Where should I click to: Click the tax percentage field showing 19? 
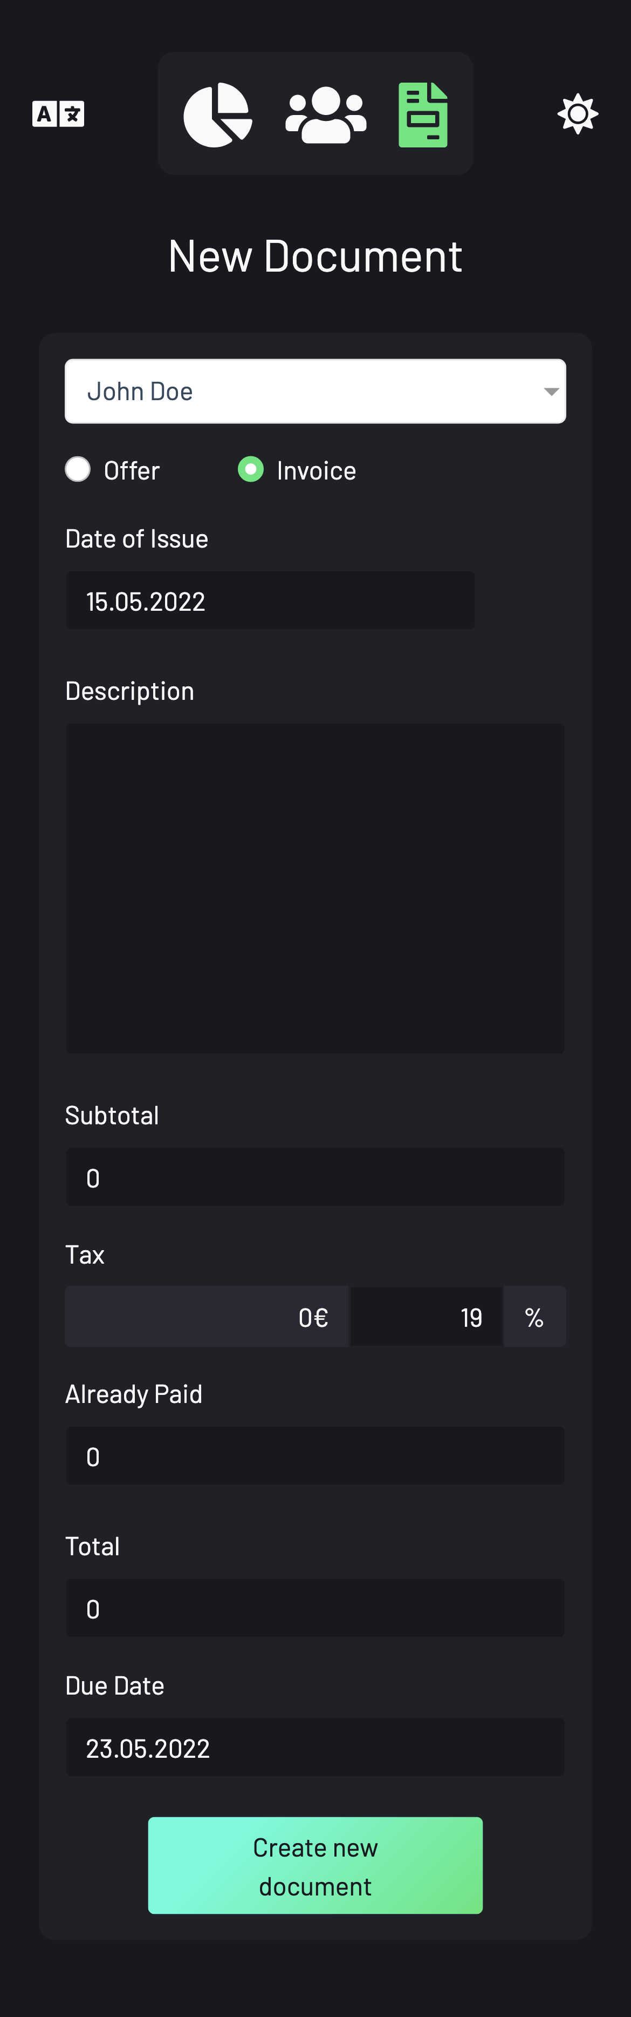tap(426, 1316)
